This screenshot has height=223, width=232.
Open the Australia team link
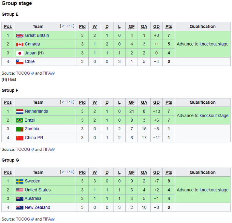click(x=33, y=199)
